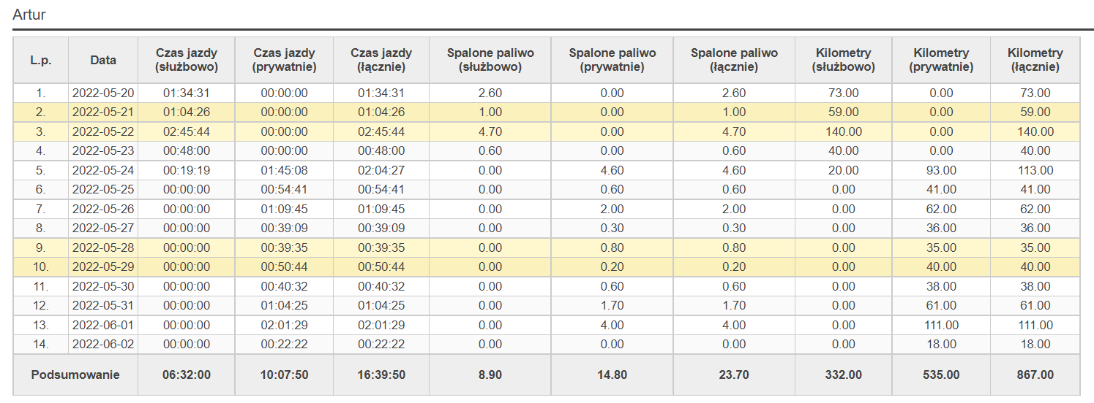Select the date cell 2022-05-29

(x=103, y=267)
